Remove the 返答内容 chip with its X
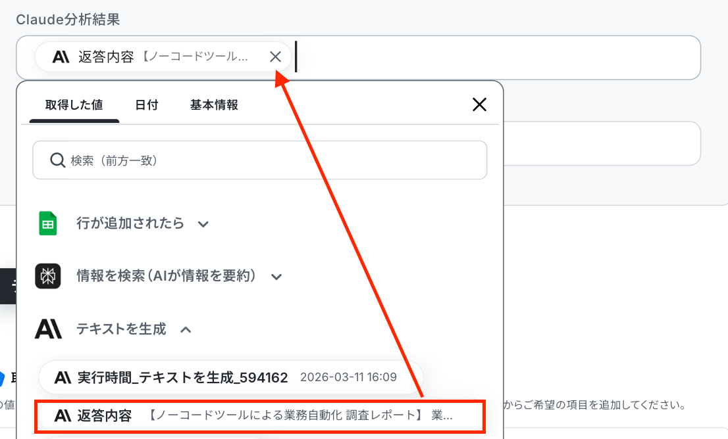The width and height of the screenshot is (728, 439). [275, 57]
